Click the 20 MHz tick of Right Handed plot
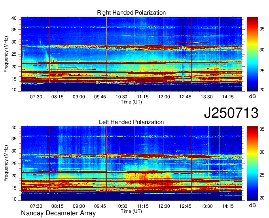The image size is (269, 218). [x=14, y=67]
